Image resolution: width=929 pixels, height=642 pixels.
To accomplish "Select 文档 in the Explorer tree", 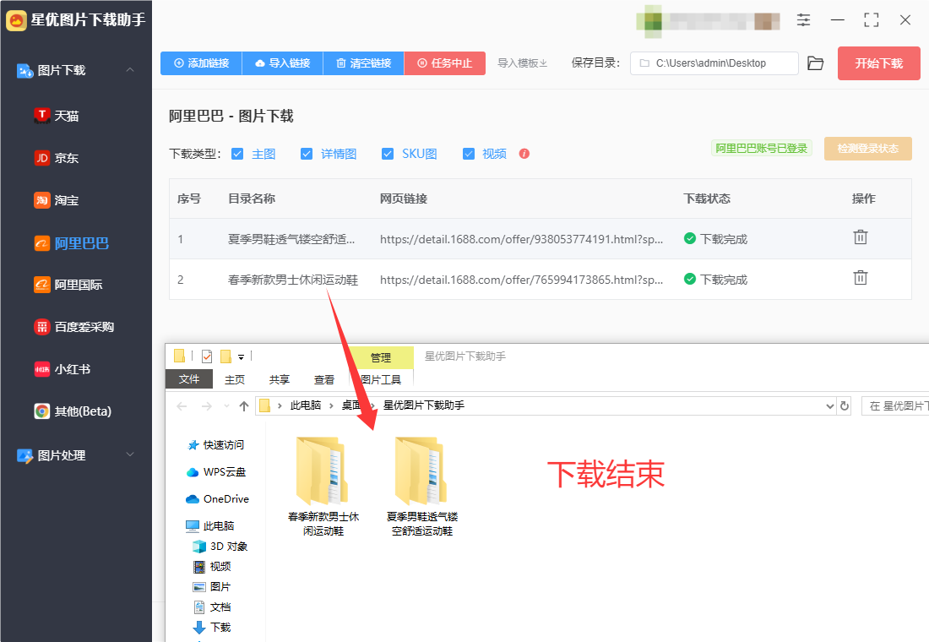I will click(x=212, y=607).
